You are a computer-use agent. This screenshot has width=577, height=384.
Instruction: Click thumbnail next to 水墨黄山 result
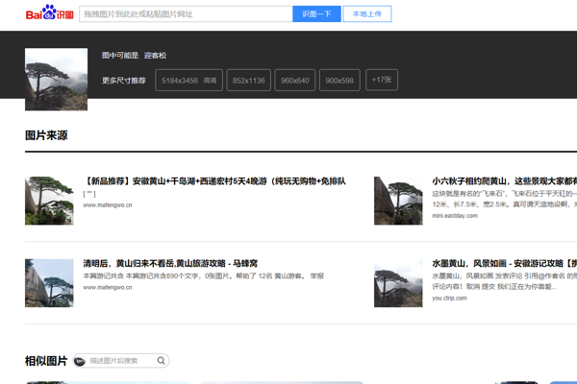(x=398, y=282)
